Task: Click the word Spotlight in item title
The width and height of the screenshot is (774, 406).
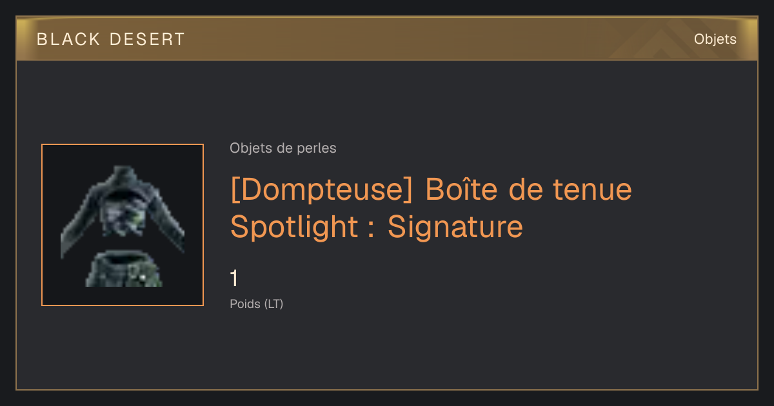Action: 293,228
